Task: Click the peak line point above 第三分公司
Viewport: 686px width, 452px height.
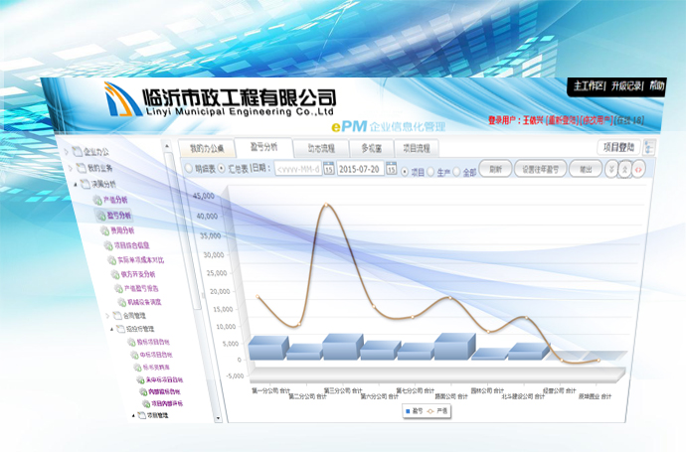Action: click(x=326, y=205)
